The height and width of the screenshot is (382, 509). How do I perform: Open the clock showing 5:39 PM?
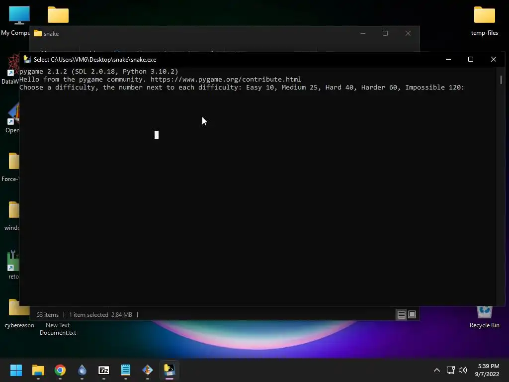coord(487,370)
